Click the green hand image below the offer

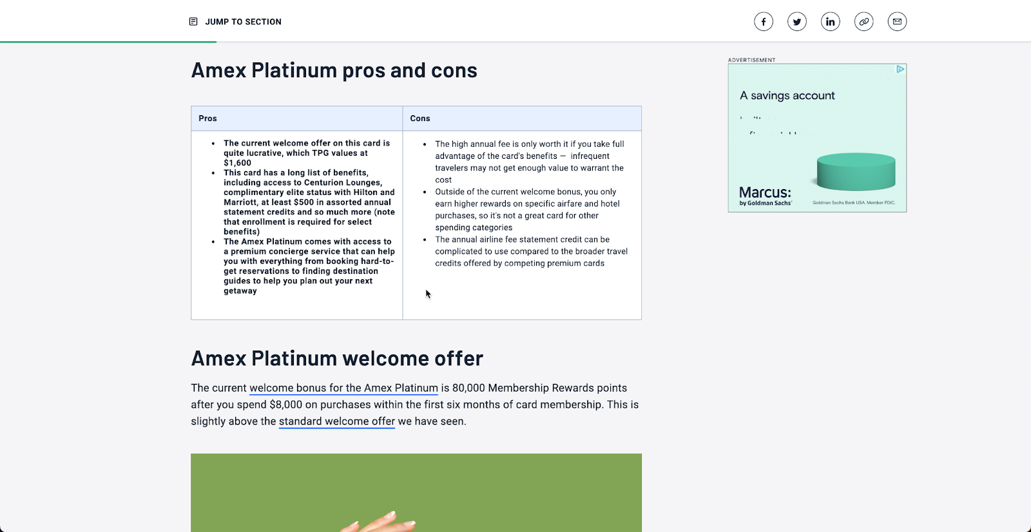[416, 493]
